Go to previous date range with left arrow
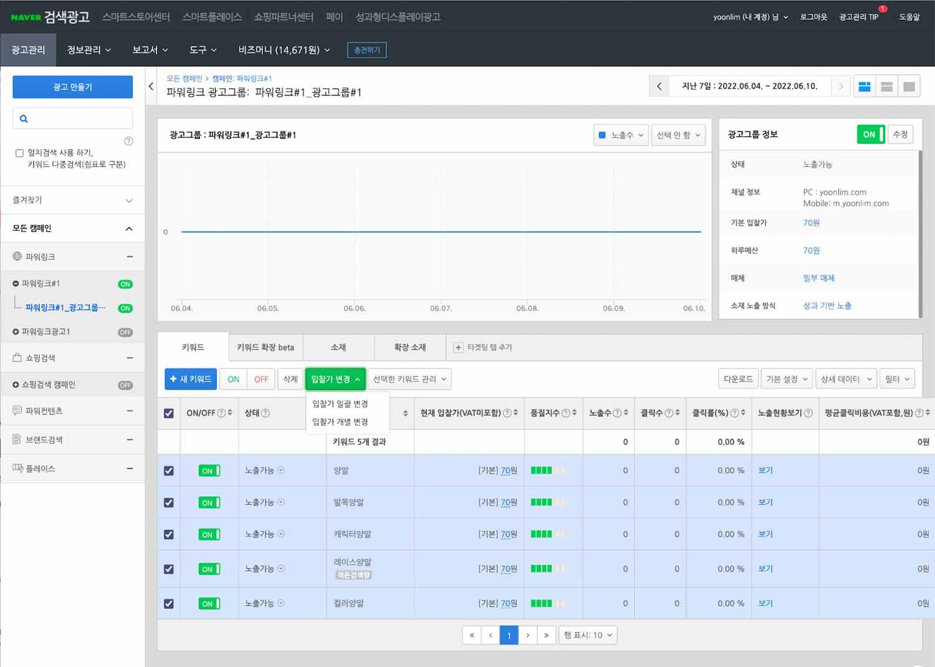Image resolution: width=935 pixels, height=667 pixels. point(659,87)
